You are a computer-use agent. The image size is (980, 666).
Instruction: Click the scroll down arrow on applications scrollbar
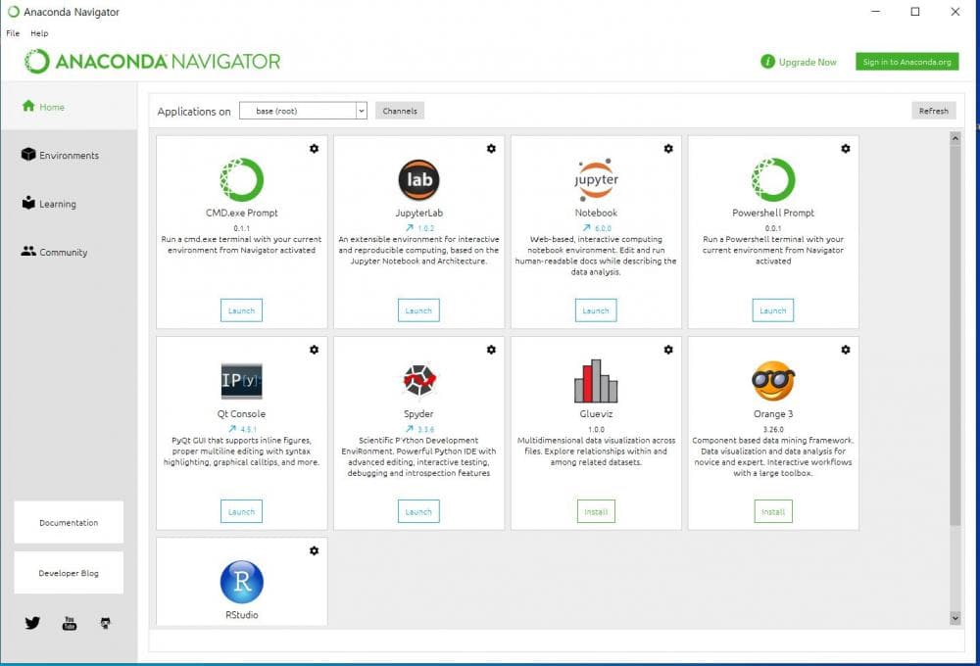[x=955, y=618]
